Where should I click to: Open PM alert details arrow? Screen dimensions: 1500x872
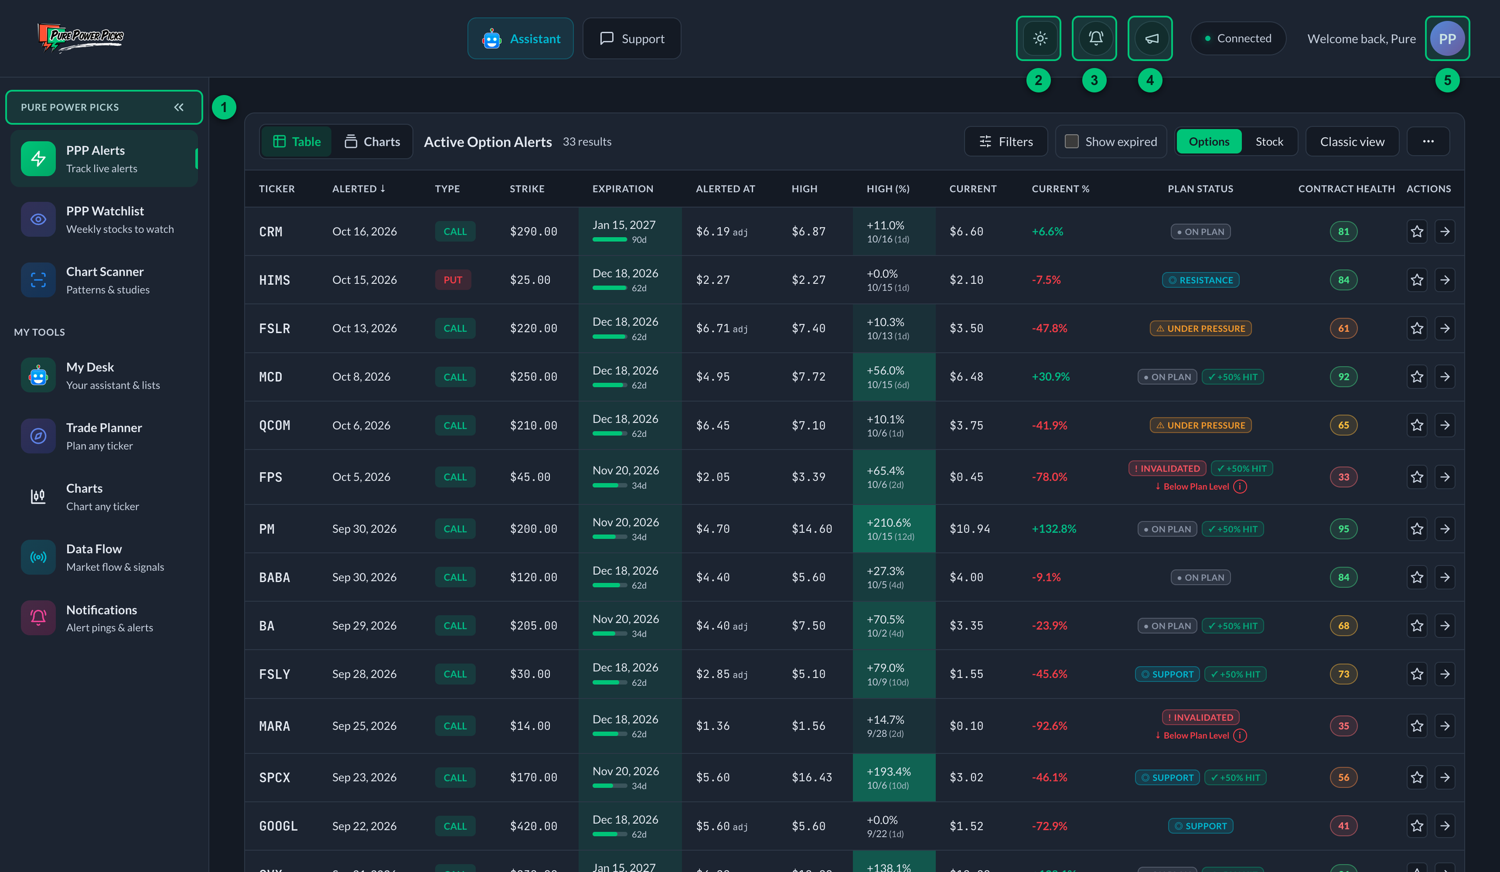click(x=1445, y=528)
